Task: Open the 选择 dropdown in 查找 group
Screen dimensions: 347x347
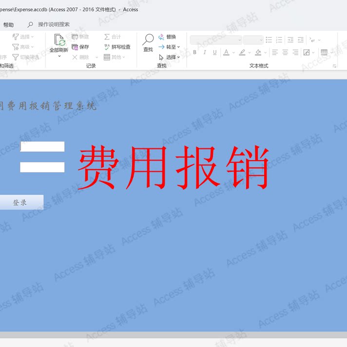Action: click(169, 58)
